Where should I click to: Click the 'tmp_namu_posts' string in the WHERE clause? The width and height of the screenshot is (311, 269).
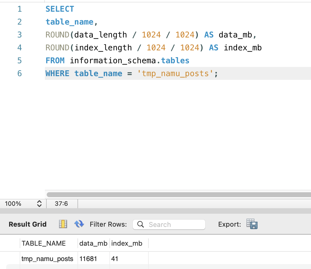[174, 73]
